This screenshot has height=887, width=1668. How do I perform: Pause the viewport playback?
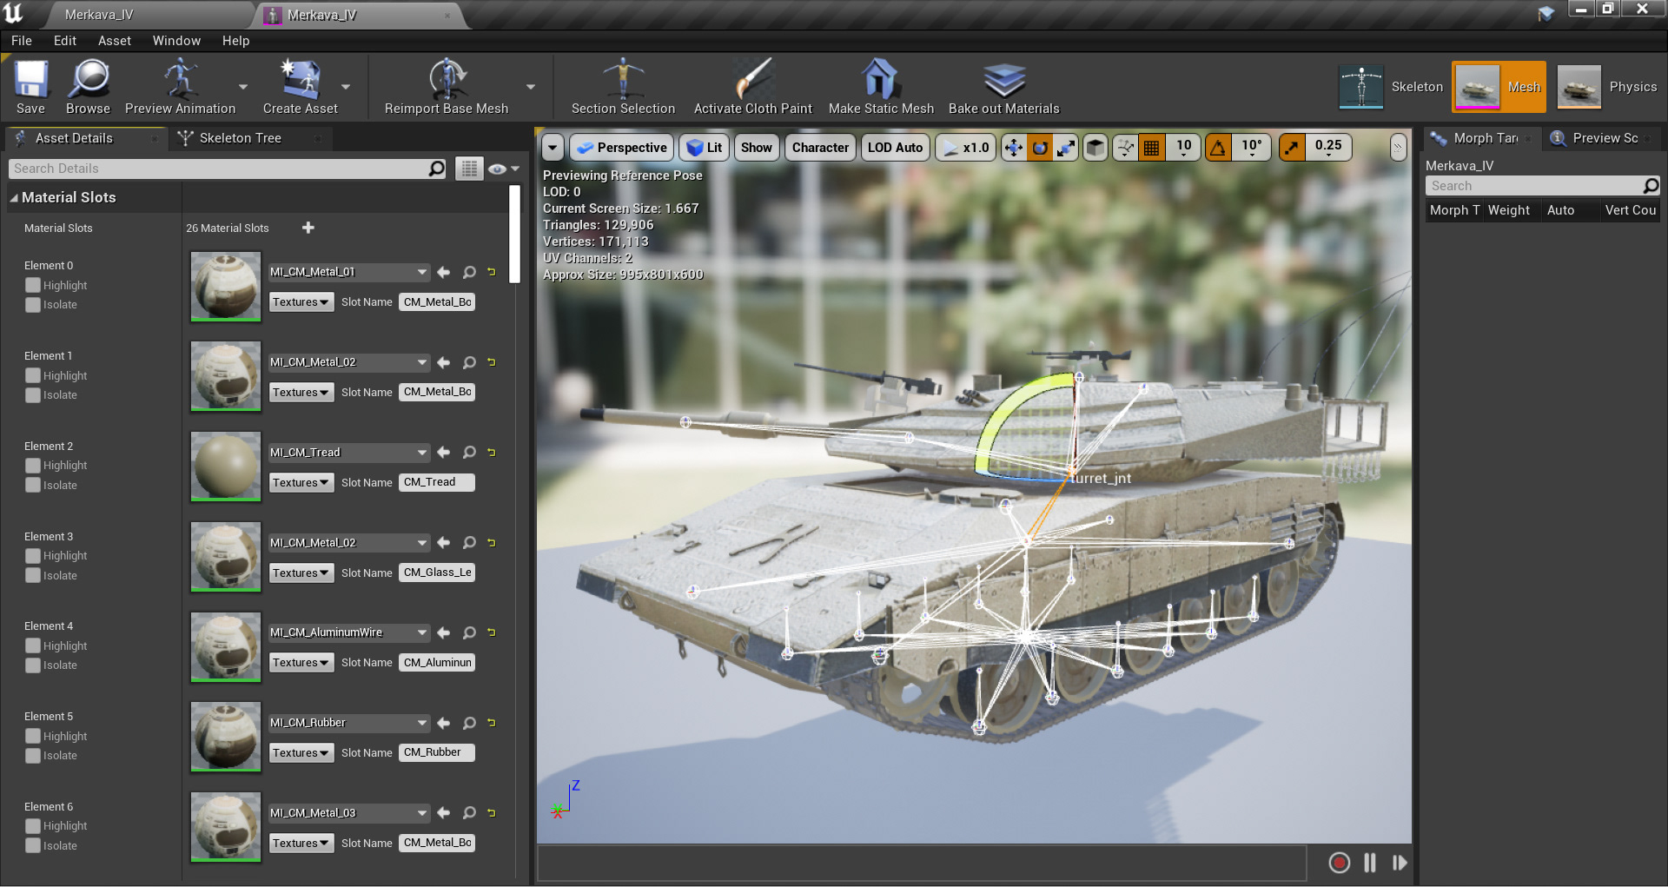pos(1370,863)
